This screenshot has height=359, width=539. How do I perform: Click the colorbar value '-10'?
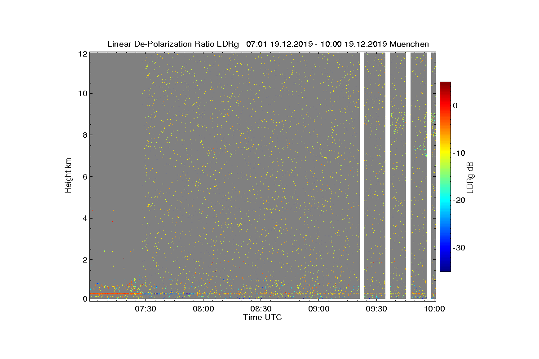pos(458,153)
